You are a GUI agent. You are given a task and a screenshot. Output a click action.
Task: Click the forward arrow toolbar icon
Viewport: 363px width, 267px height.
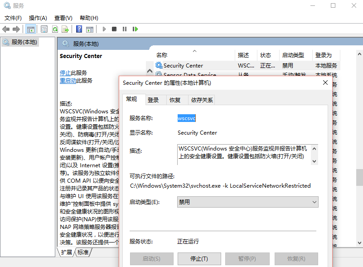pos(16,29)
